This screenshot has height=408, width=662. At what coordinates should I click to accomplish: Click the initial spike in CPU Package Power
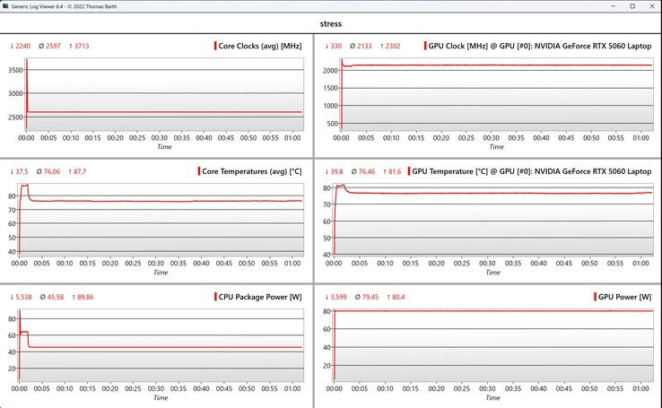(24, 333)
